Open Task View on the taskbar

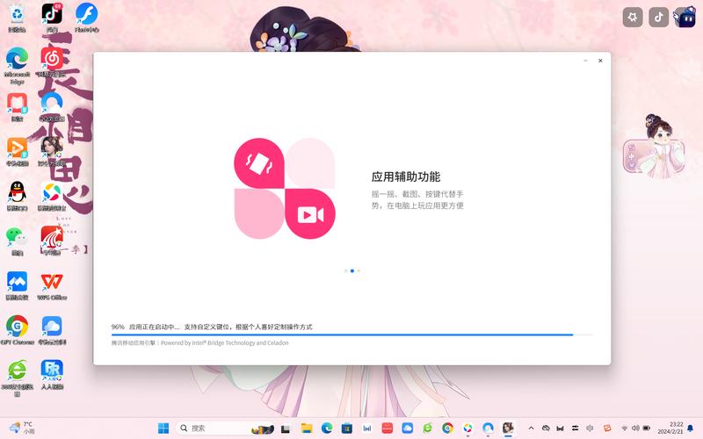click(285, 428)
